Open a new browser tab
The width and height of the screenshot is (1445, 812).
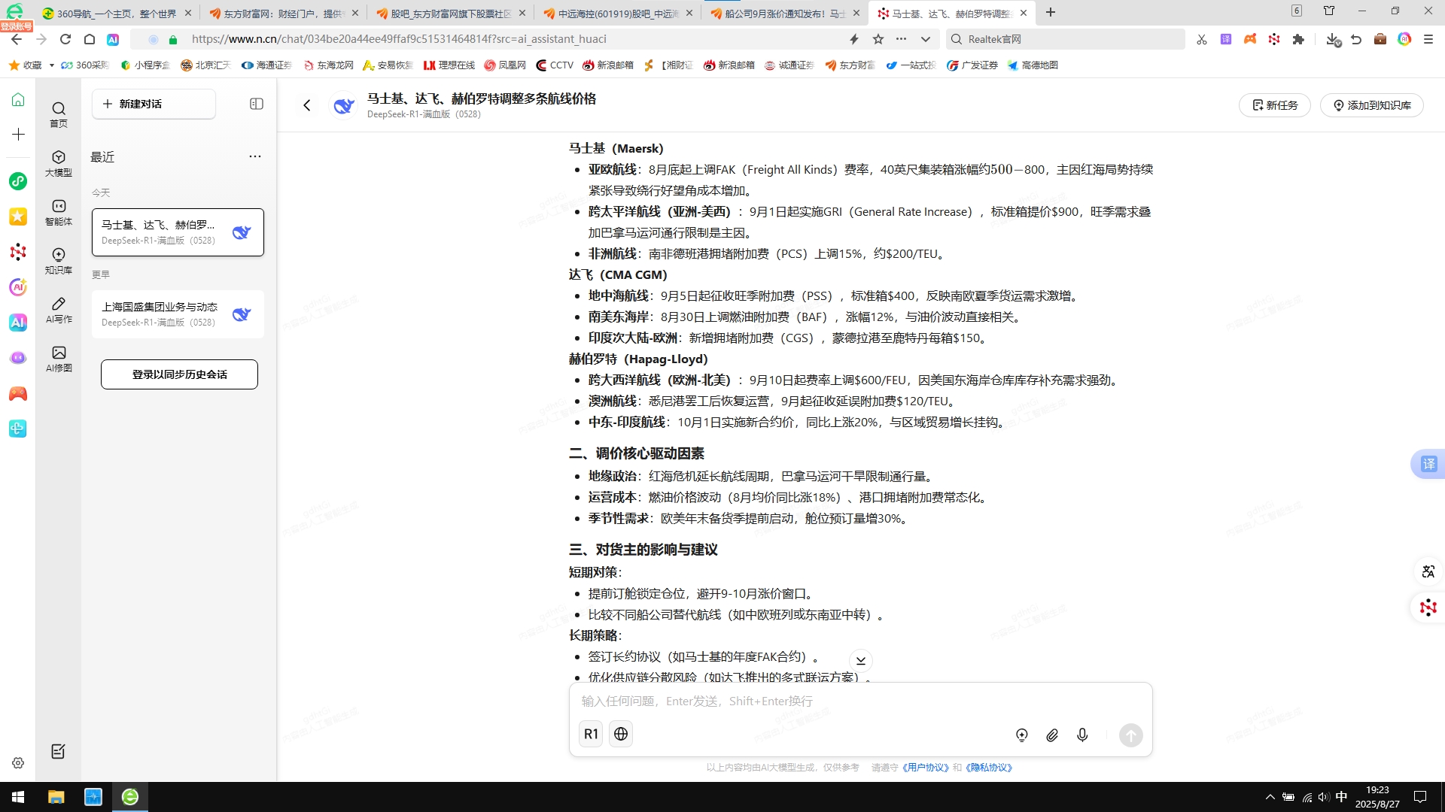(1051, 13)
